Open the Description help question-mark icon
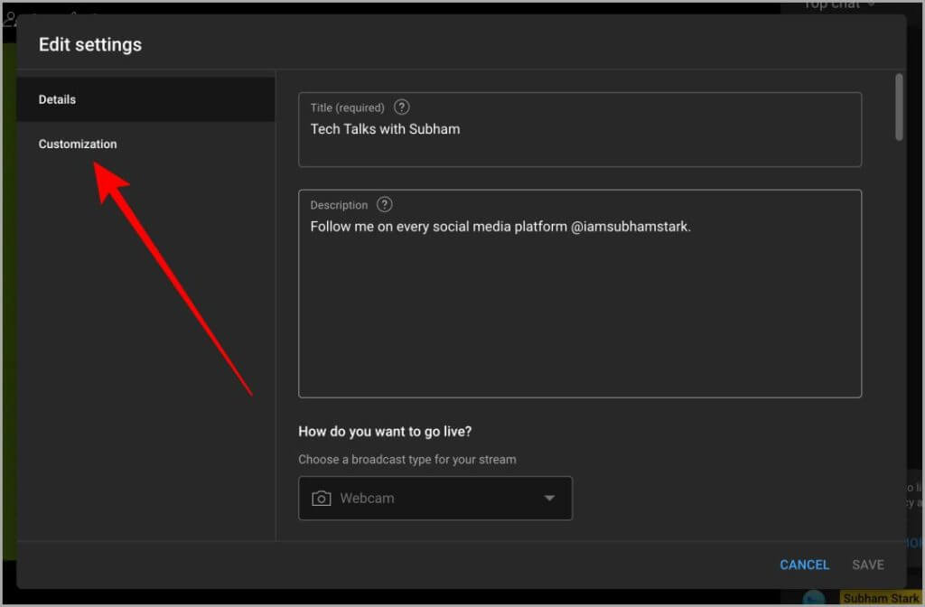Screen dimensions: 925x607 (x=385, y=205)
